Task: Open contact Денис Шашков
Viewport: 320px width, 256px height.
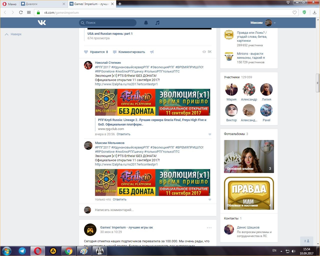Action: click(248, 227)
